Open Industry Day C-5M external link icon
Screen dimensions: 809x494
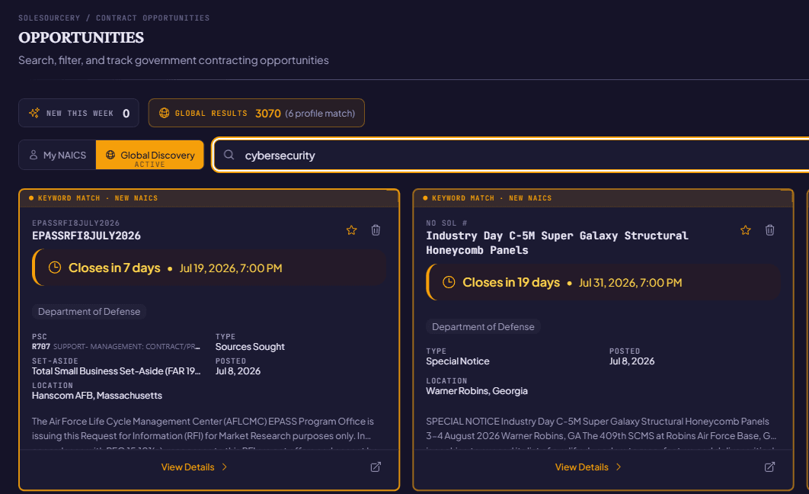tap(769, 467)
